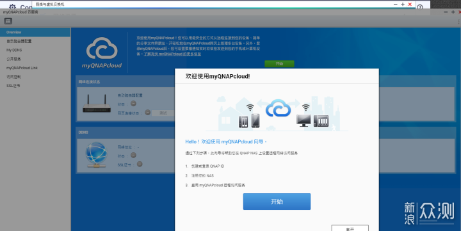461x231 pixels.
Task: Click the Hello！欢迎使用 myQNAPcloud 向导 heading
Action: tap(226, 141)
